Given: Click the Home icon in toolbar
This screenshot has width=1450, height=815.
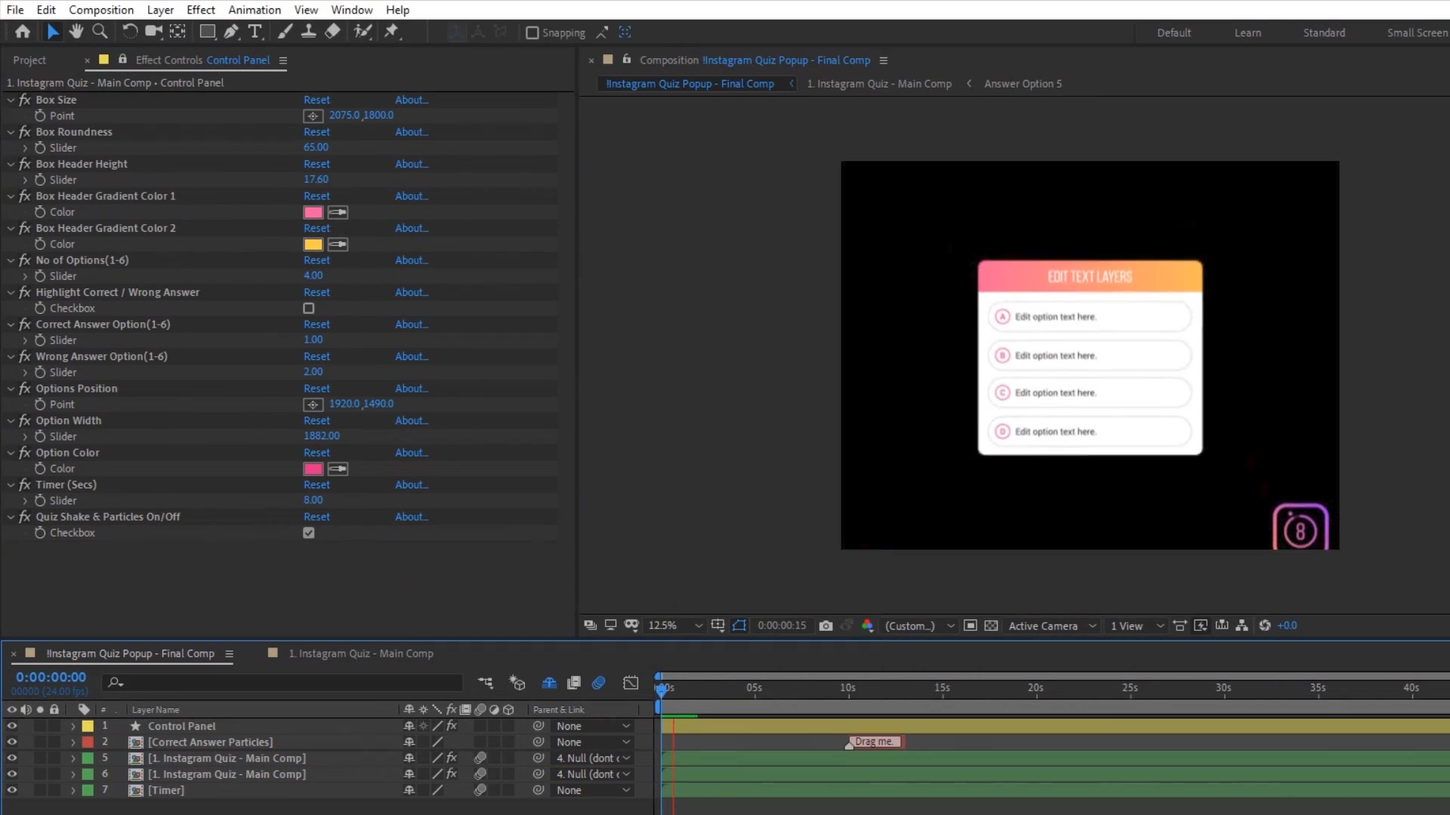Looking at the screenshot, I should [x=23, y=32].
